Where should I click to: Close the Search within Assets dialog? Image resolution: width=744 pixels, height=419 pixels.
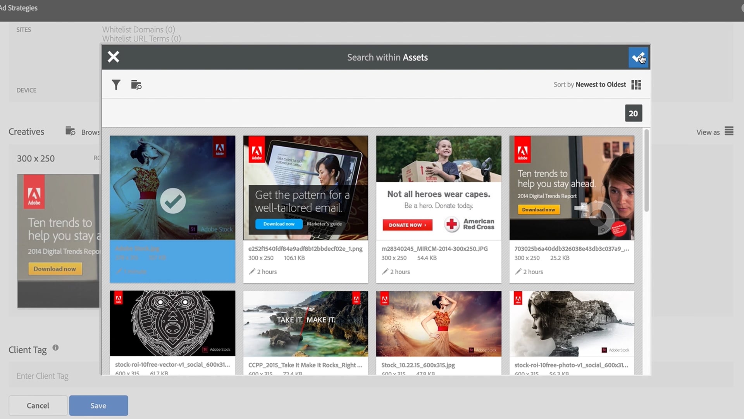(113, 57)
